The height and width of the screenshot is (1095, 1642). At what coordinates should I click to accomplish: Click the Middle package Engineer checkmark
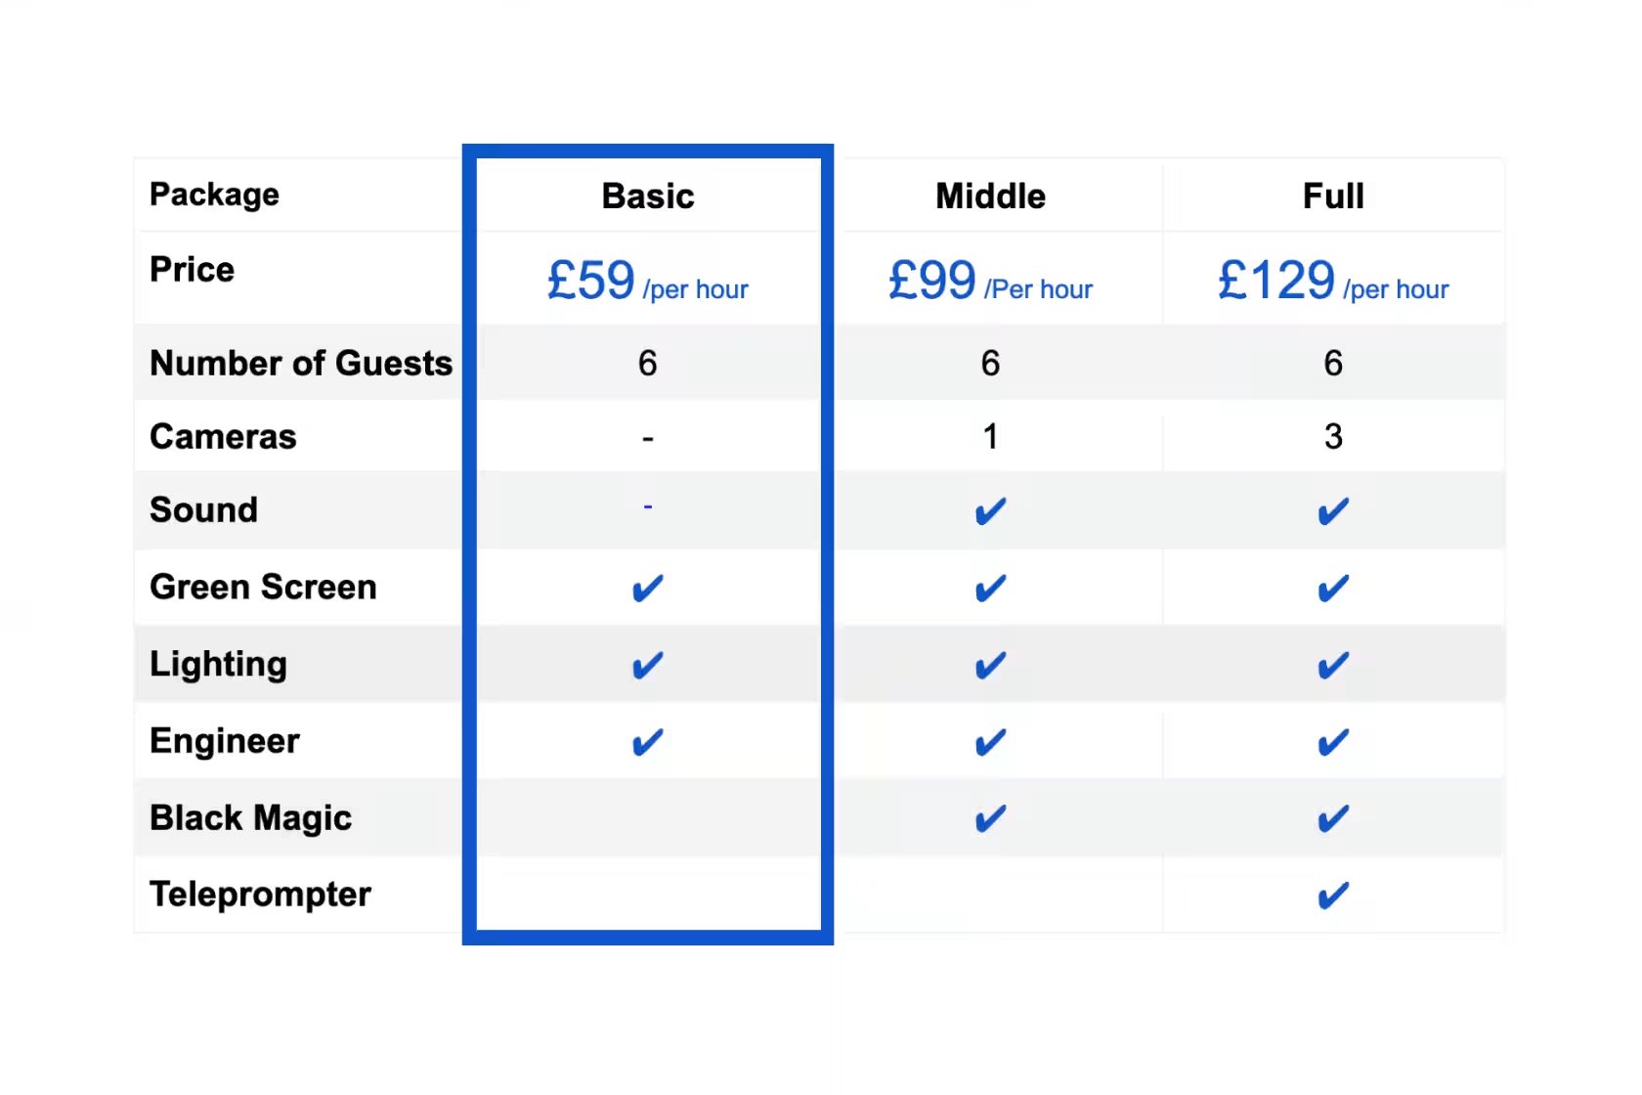pos(990,743)
